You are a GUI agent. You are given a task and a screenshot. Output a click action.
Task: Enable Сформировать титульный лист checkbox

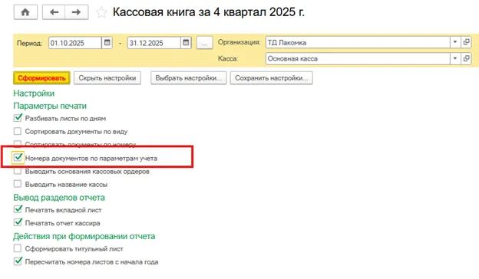18,248
